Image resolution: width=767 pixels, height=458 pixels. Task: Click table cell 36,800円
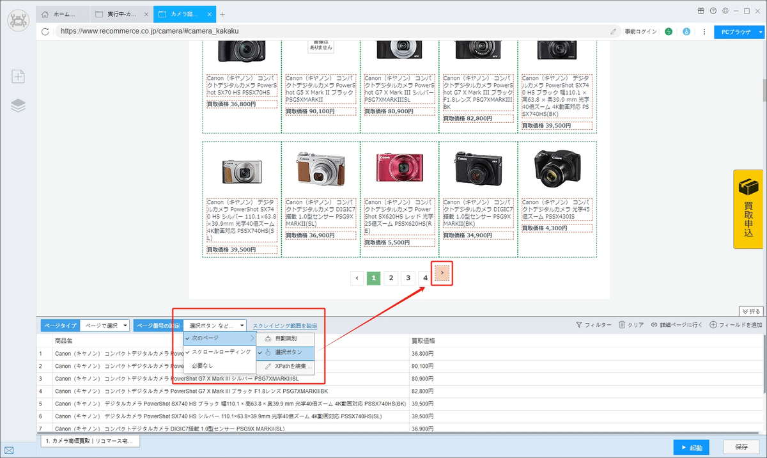coord(422,353)
